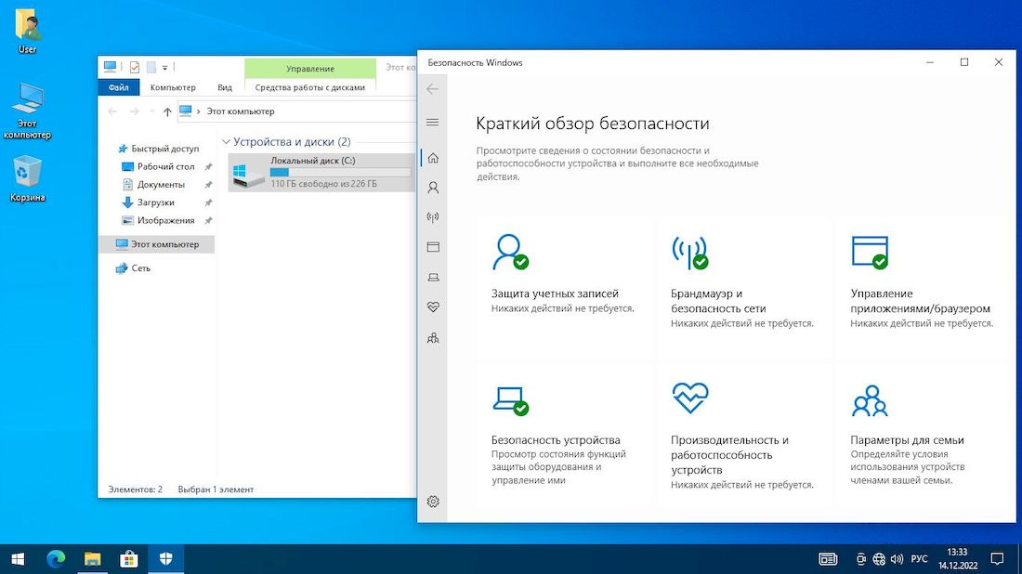Image resolution: width=1022 pixels, height=574 pixels.
Task: Open Windows Defender icon on the taskbar
Action: tap(165, 558)
